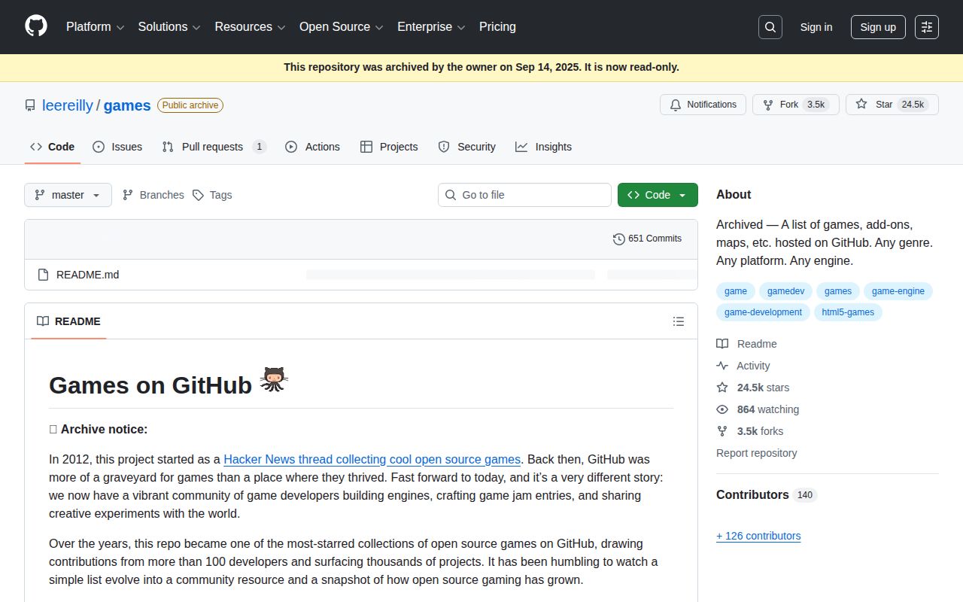
Task: Click the GitHub Octocat logo
Action: click(36, 26)
